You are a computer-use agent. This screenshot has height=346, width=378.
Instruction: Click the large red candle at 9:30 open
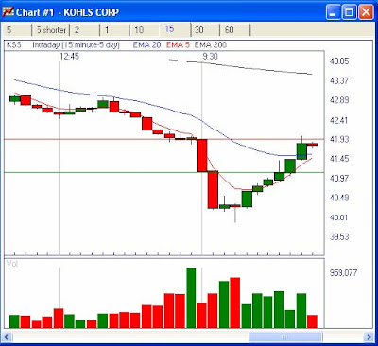coord(202,155)
